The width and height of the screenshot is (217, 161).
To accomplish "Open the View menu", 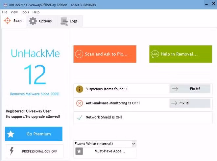I will (14, 12).
